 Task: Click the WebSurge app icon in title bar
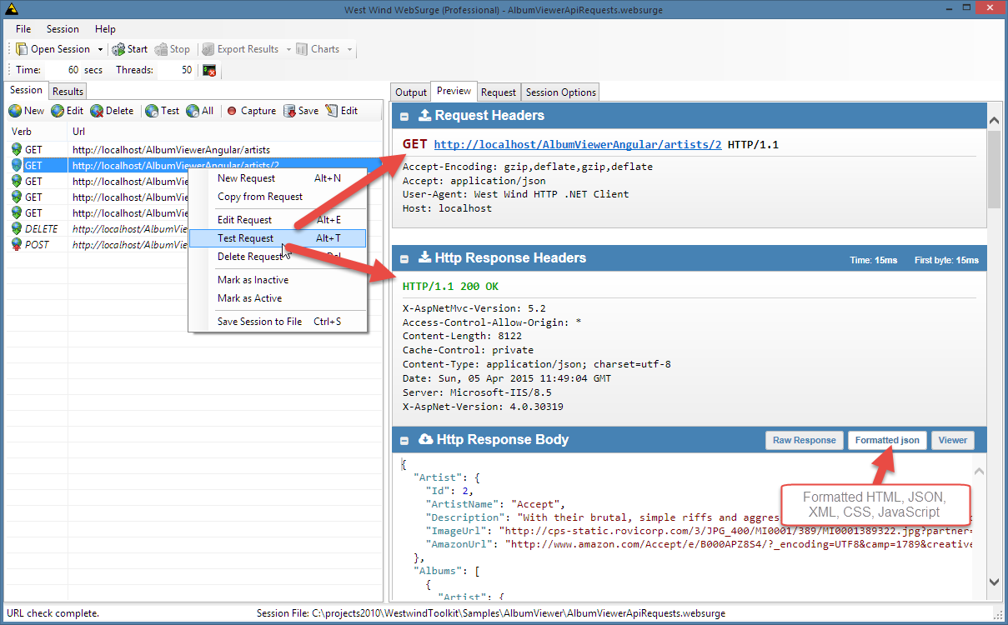[x=10, y=9]
